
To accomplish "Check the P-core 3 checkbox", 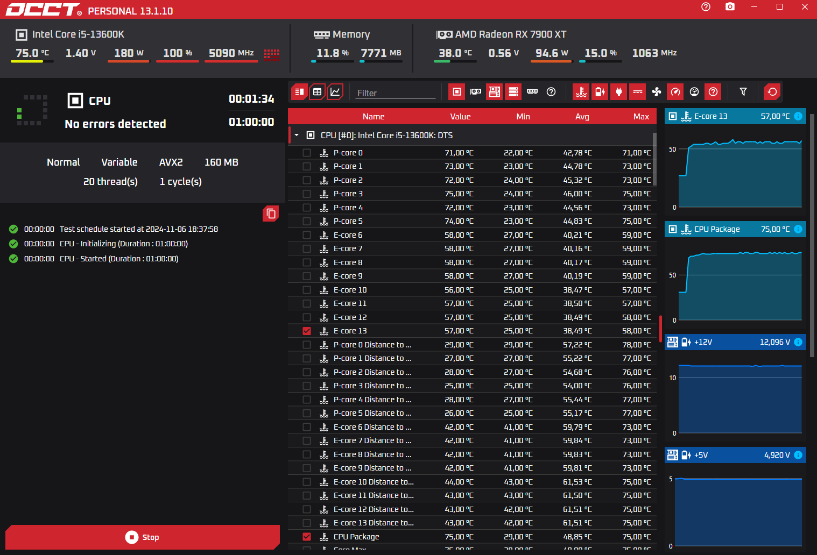I will tap(307, 194).
